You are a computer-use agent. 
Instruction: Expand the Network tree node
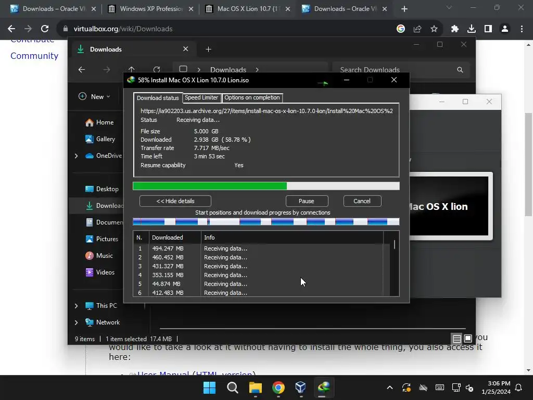coord(76,322)
